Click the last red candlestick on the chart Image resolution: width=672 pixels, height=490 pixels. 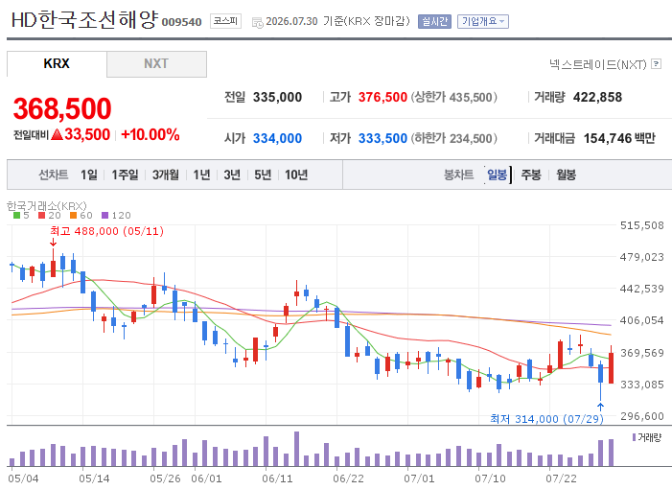(612, 368)
